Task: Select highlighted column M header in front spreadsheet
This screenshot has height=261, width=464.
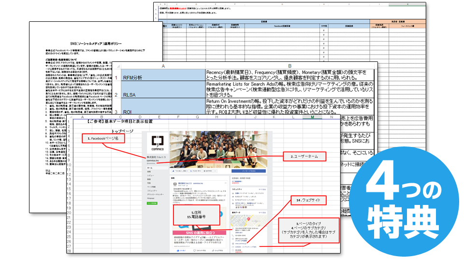Action: click(312, 117)
